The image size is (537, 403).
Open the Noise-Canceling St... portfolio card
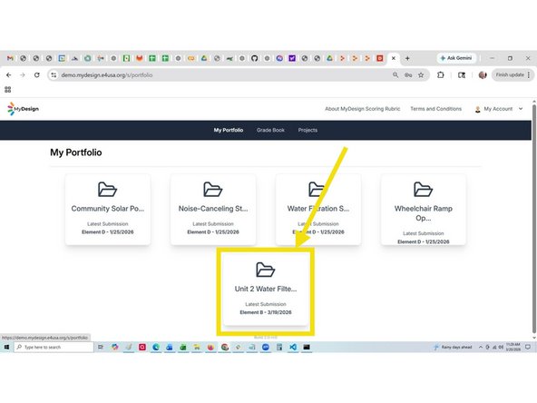pyautogui.click(x=213, y=210)
